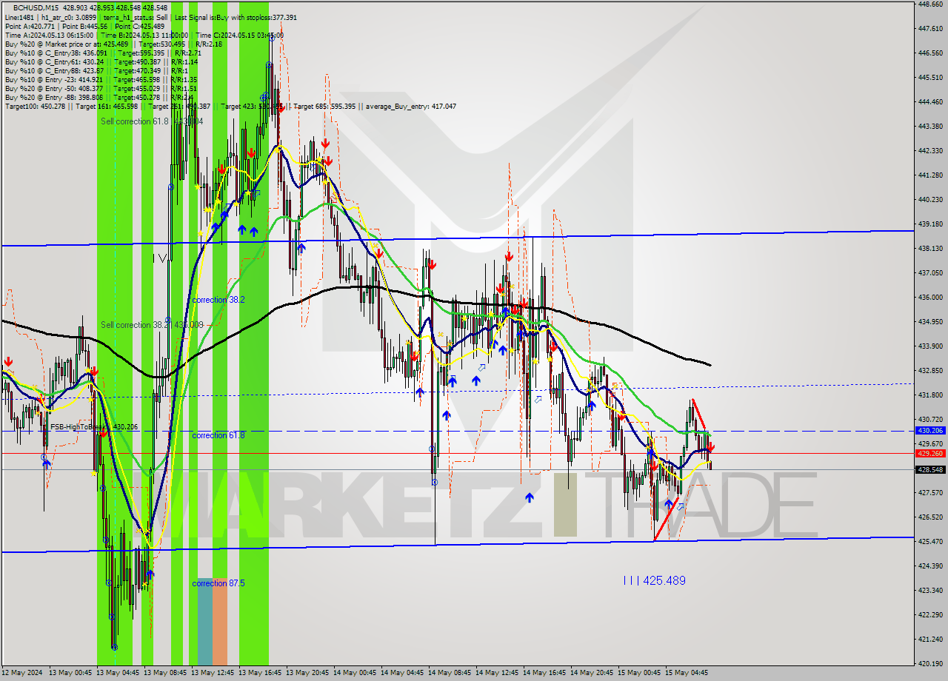
Task: Click the blue 'correction 61.8' label
Action: click(218, 435)
